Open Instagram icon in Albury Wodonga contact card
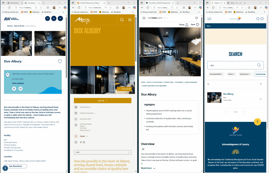Viewport: 269px width, 173px height. pos(20,89)
